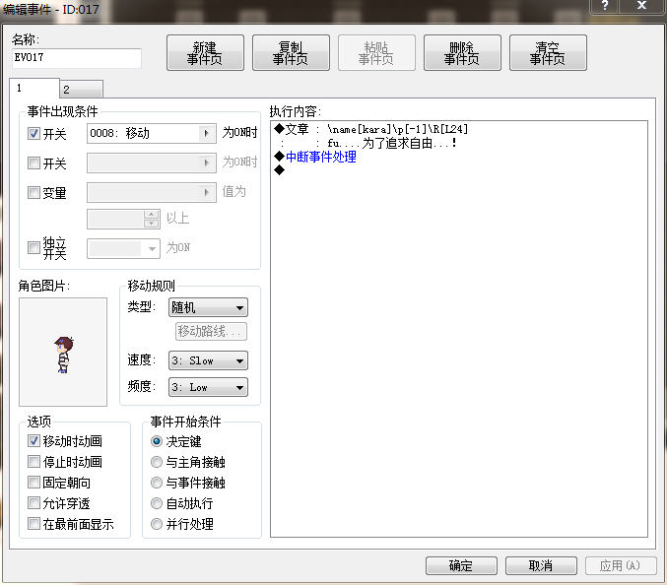The image size is (667, 585).
Task: Switch to event page tab 2
Action: tap(81, 90)
